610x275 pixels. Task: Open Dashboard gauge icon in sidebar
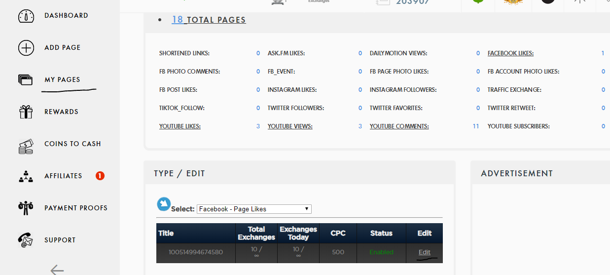(x=26, y=16)
